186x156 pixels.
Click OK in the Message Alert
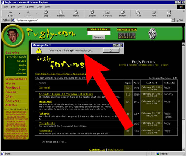coord(111,50)
